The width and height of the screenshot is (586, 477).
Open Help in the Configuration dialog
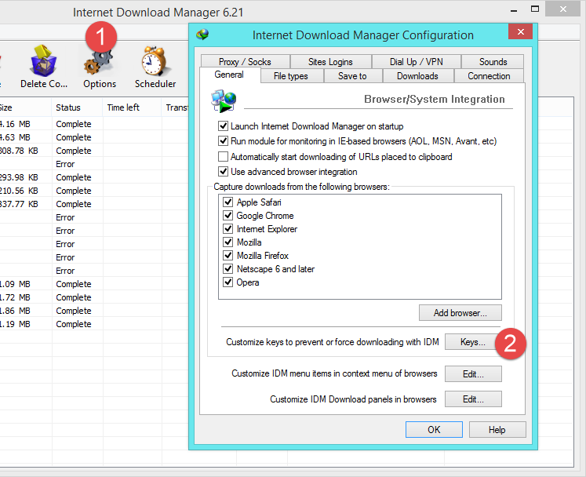click(x=497, y=429)
